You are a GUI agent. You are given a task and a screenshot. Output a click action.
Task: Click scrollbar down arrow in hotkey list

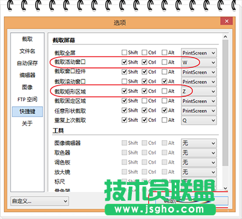coord(226,188)
